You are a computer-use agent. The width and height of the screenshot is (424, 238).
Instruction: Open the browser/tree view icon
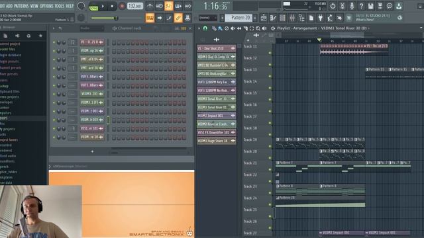tap(301, 18)
